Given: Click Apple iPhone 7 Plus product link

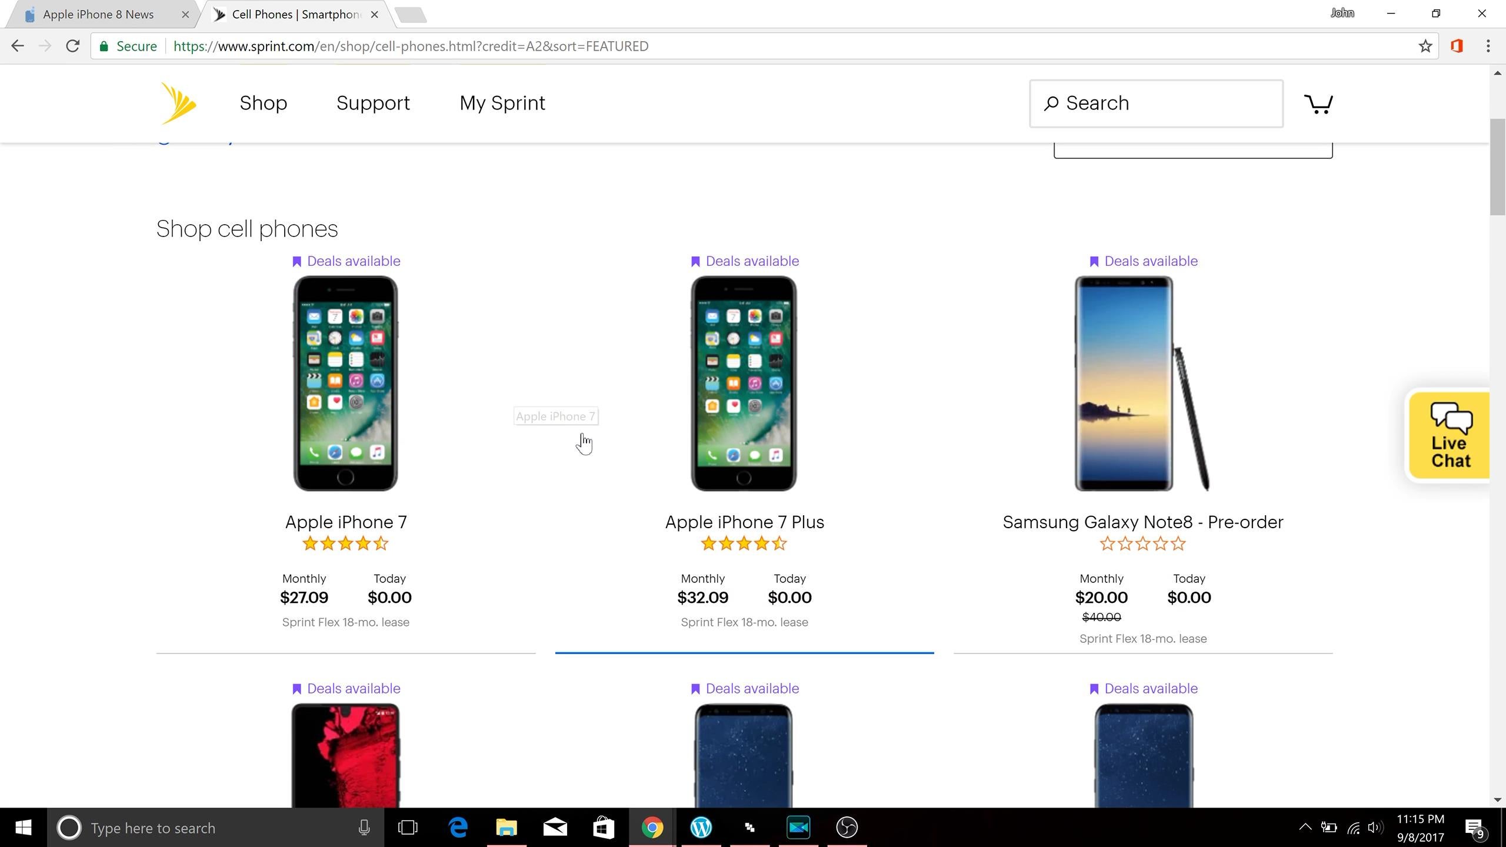Looking at the screenshot, I should click(x=744, y=522).
